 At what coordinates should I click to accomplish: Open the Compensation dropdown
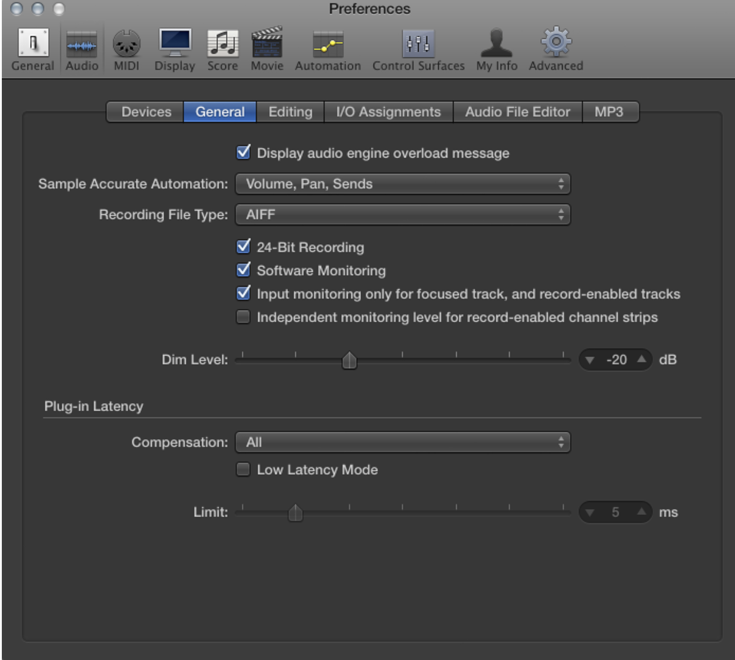402,442
